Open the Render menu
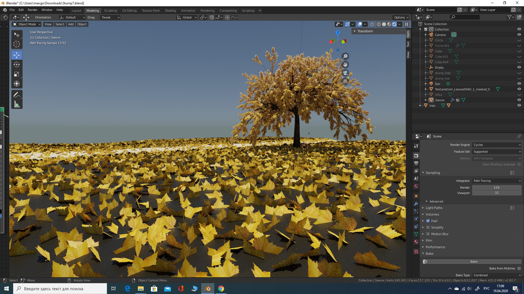 click(x=32, y=10)
